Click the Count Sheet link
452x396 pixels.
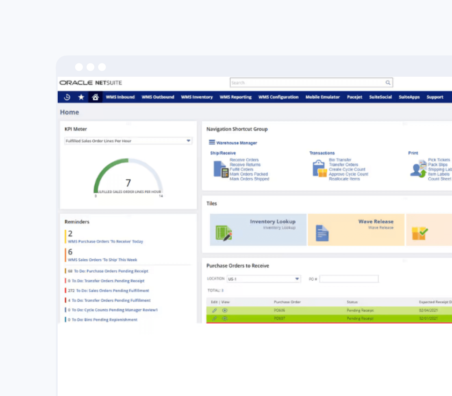pos(440,179)
